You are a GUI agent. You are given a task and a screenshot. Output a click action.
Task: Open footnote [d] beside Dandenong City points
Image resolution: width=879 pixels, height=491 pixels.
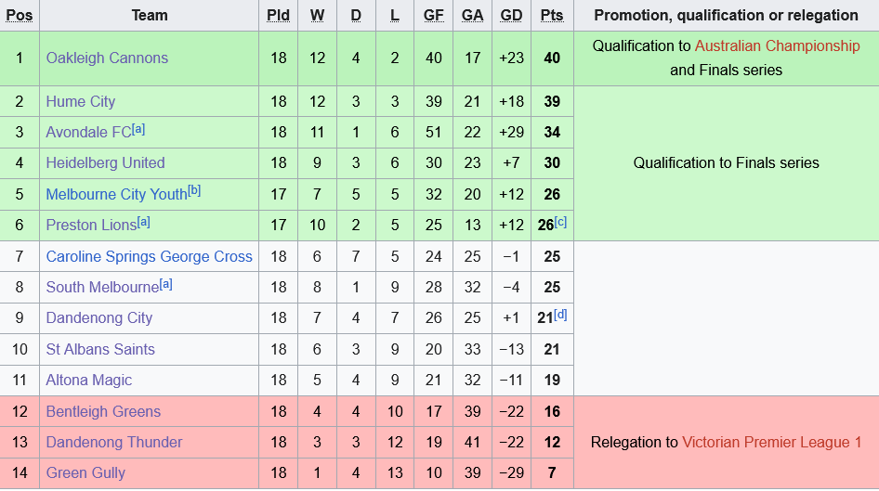(560, 316)
